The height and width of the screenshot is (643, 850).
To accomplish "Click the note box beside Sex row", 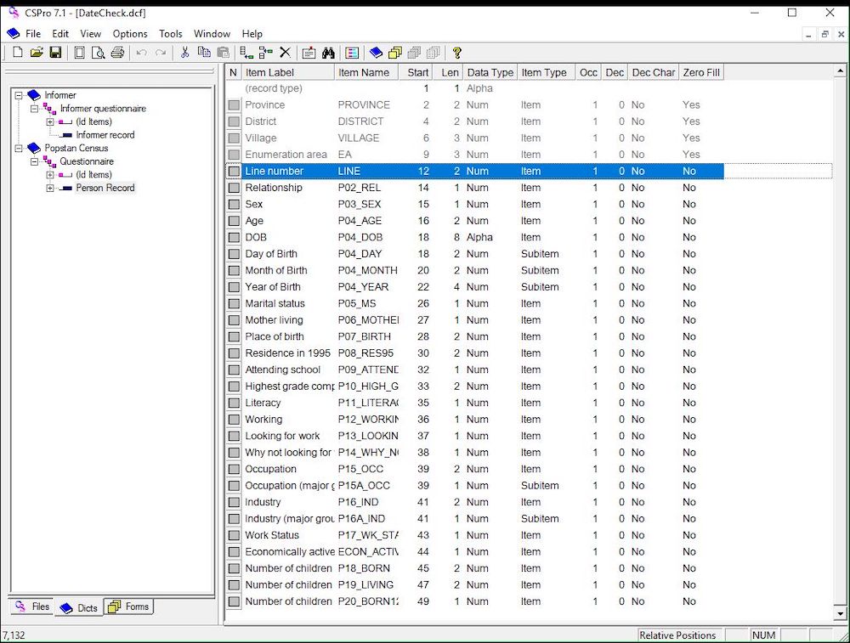I will [234, 204].
